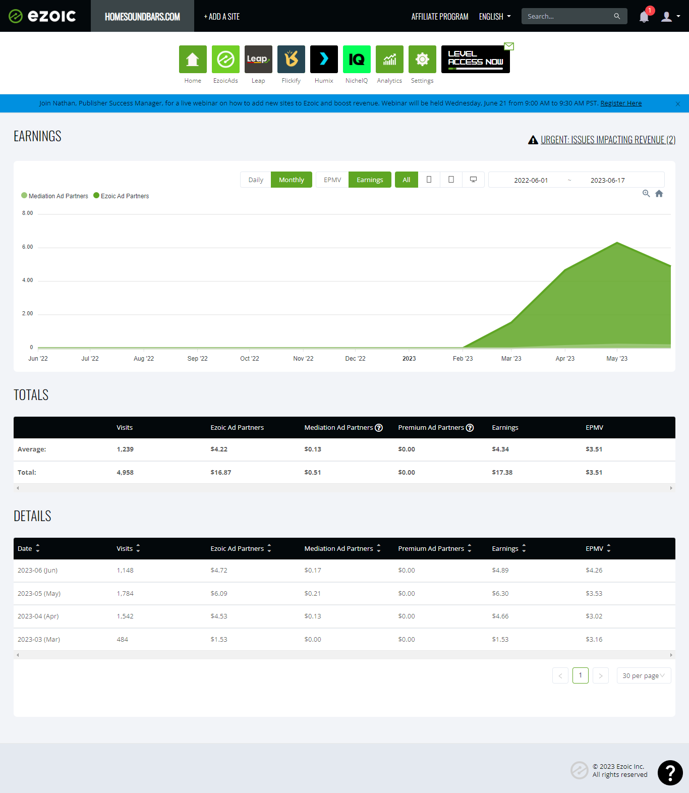Reset chart with home icon
This screenshot has width=689, height=793.
point(659,194)
